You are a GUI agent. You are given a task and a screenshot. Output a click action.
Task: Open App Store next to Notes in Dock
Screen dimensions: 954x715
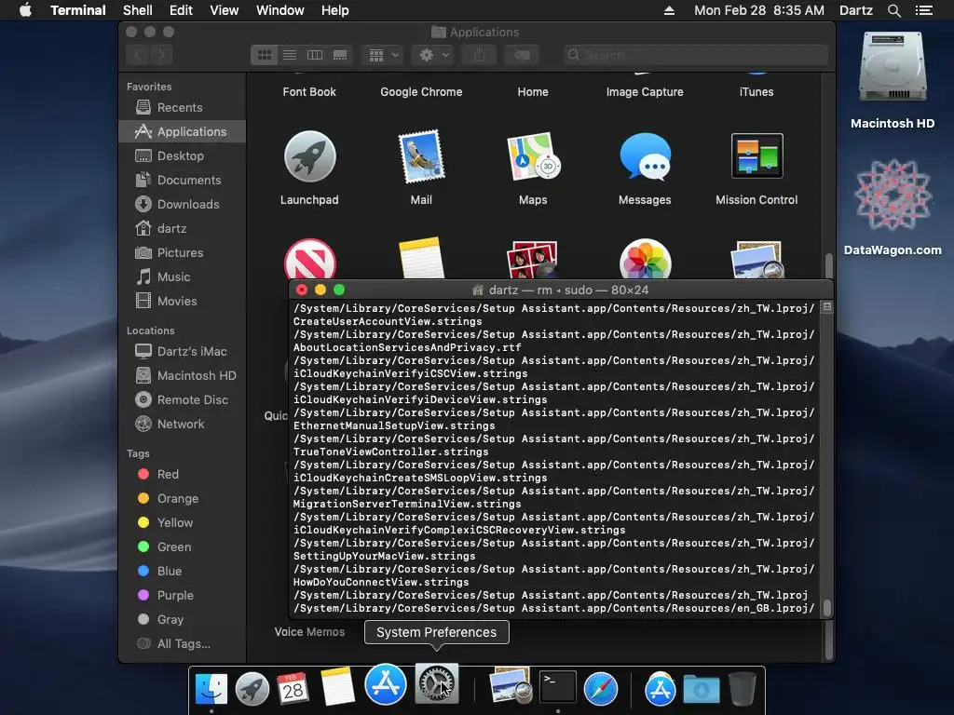click(385, 684)
